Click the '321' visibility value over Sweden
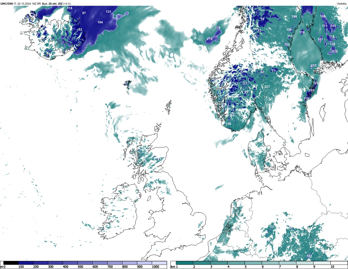Viewport: 348px width, 269px height. coord(267,87)
